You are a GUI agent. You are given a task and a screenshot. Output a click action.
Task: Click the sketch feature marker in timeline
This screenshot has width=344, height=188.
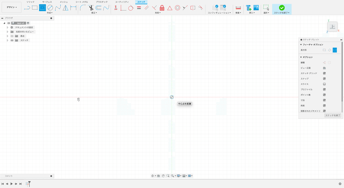click(x=28, y=184)
